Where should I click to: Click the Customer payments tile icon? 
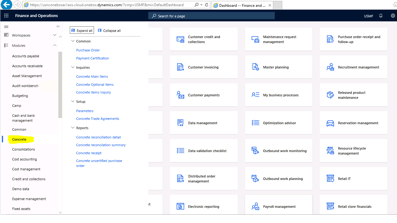[181, 95]
